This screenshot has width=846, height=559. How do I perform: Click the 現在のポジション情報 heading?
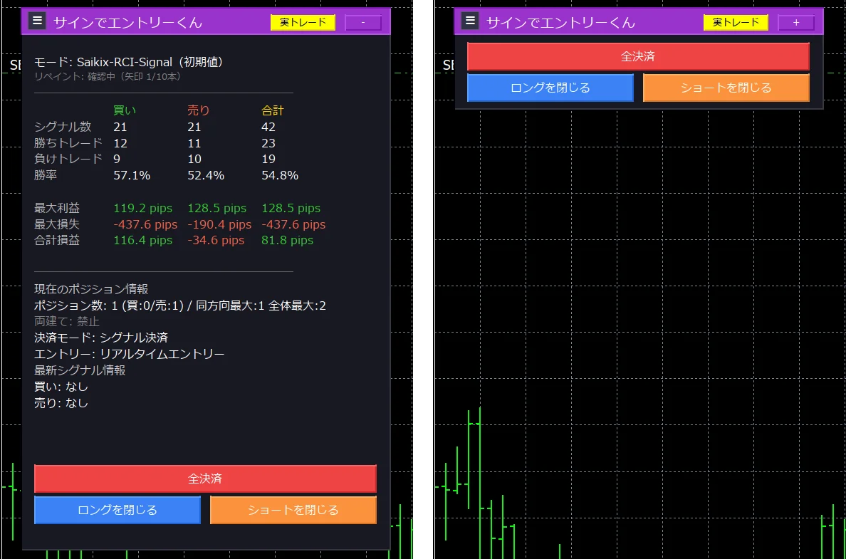[91, 289]
